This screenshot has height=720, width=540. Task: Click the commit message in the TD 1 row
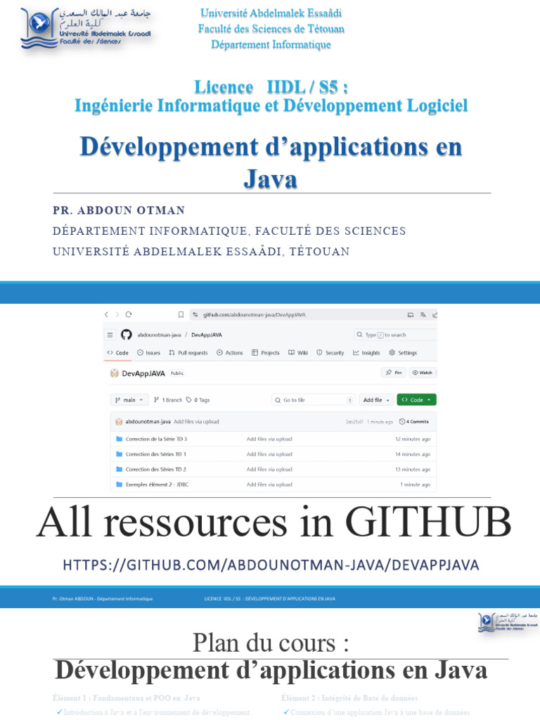(x=269, y=454)
